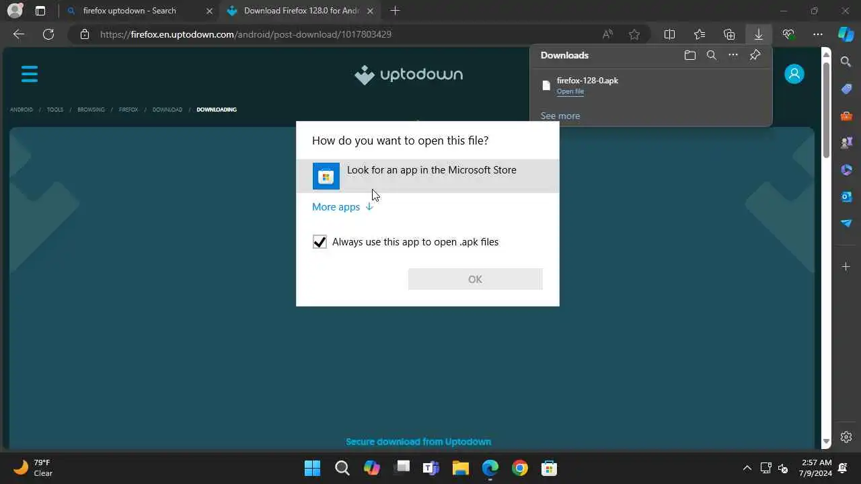Image resolution: width=861 pixels, height=484 pixels.
Task: Open more options in Downloads panel
Action: pos(733,55)
